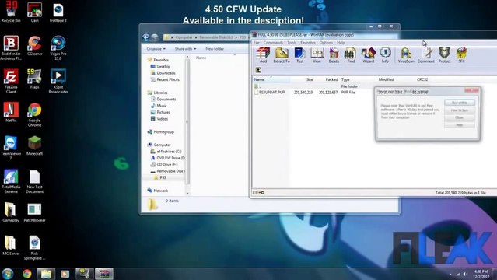The height and width of the screenshot is (280, 497).
Task: Click the WinRAR button on the taskbar
Action: tap(104, 274)
